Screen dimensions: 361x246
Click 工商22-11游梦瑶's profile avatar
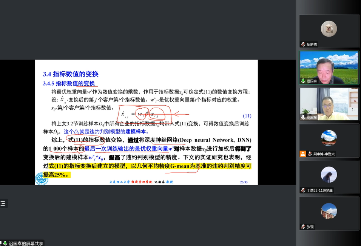(x=329, y=174)
